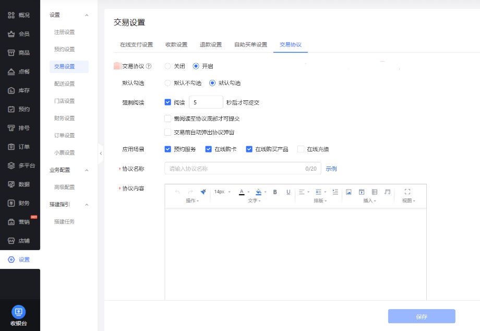Insert a table into agreement content
480x331 pixels.
pyautogui.click(x=375, y=192)
